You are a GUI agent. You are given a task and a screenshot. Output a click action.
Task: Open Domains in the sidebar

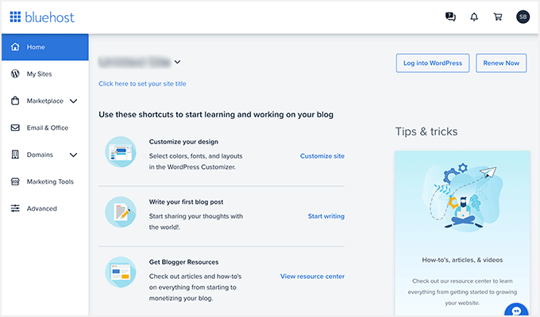(x=44, y=155)
